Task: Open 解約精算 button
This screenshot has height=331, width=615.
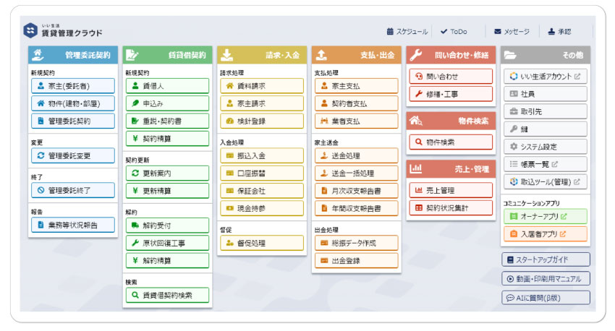Action: [167, 261]
